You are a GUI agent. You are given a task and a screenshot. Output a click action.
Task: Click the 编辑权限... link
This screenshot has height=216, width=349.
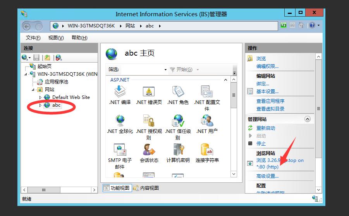267,66
